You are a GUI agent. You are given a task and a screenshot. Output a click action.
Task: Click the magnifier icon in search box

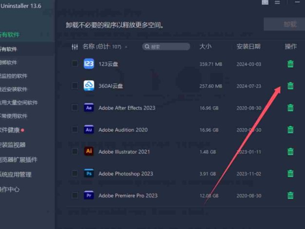pyautogui.click(x=147, y=47)
